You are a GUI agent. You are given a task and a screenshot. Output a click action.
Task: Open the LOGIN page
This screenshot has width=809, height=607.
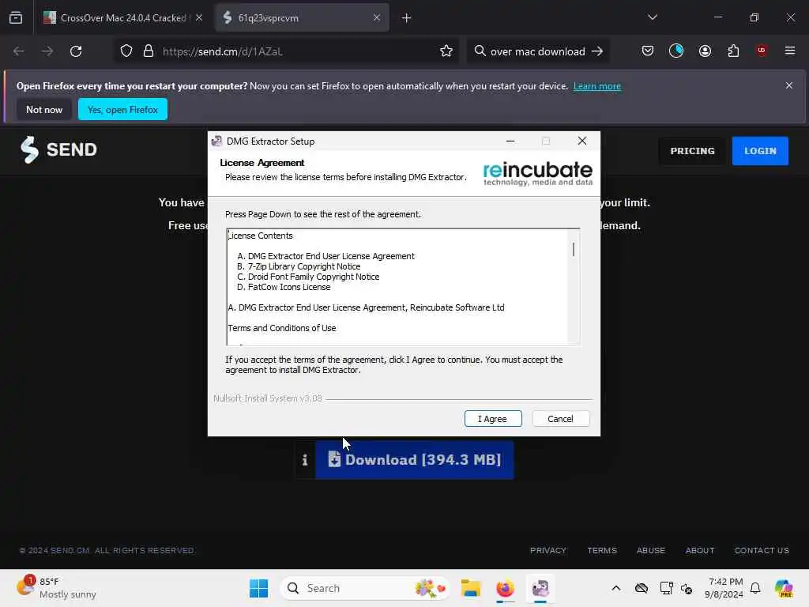(x=760, y=151)
